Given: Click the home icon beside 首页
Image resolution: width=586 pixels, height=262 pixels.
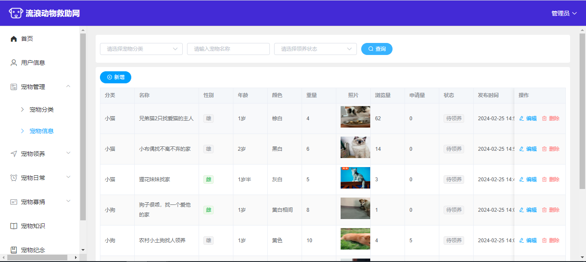Looking at the screenshot, I should pos(14,39).
